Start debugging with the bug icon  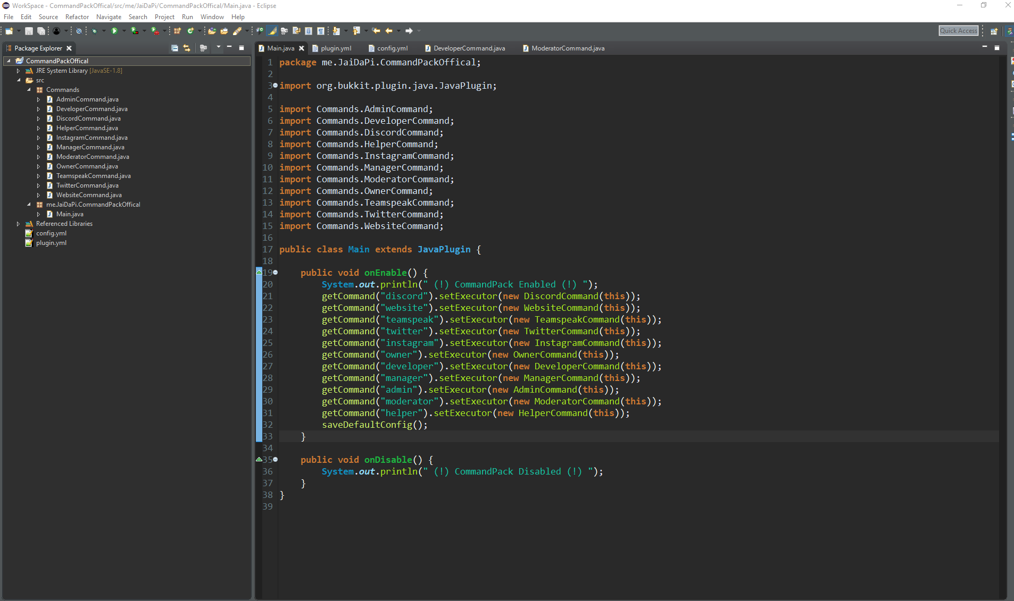click(94, 31)
